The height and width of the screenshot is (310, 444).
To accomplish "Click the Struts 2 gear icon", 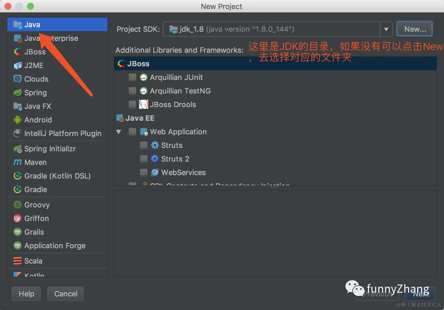I will [155, 158].
